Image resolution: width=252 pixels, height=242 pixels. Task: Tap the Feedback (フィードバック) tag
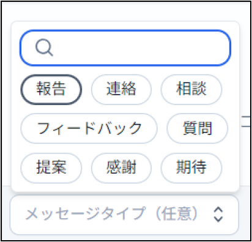pyautogui.click(x=89, y=128)
